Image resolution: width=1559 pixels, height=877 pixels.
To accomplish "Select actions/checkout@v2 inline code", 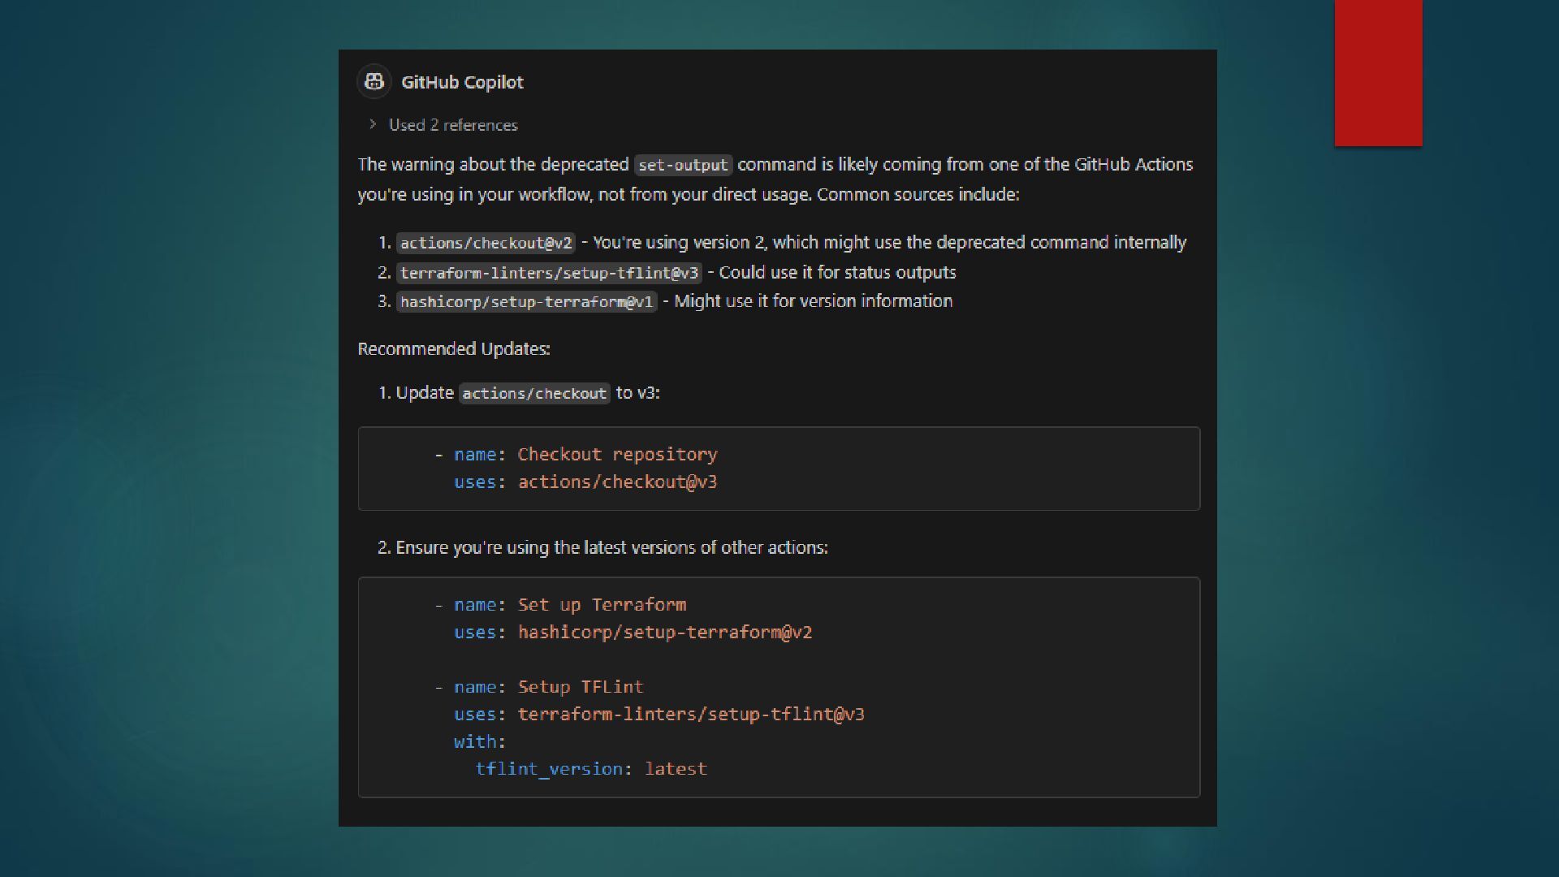I will point(486,243).
